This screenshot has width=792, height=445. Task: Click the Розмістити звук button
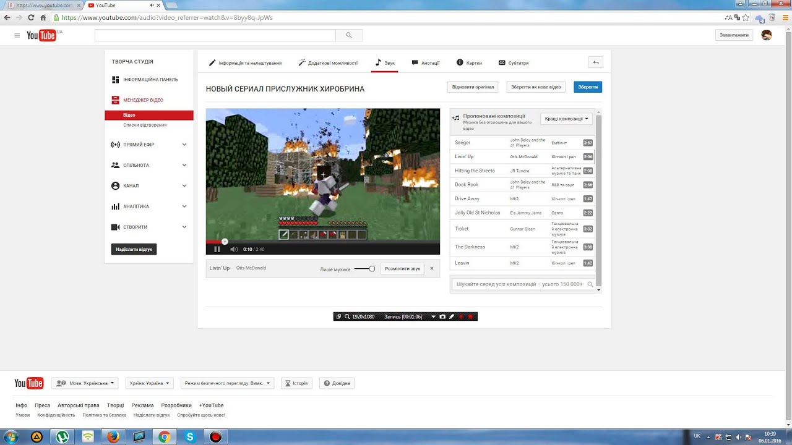tap(403, 268)
